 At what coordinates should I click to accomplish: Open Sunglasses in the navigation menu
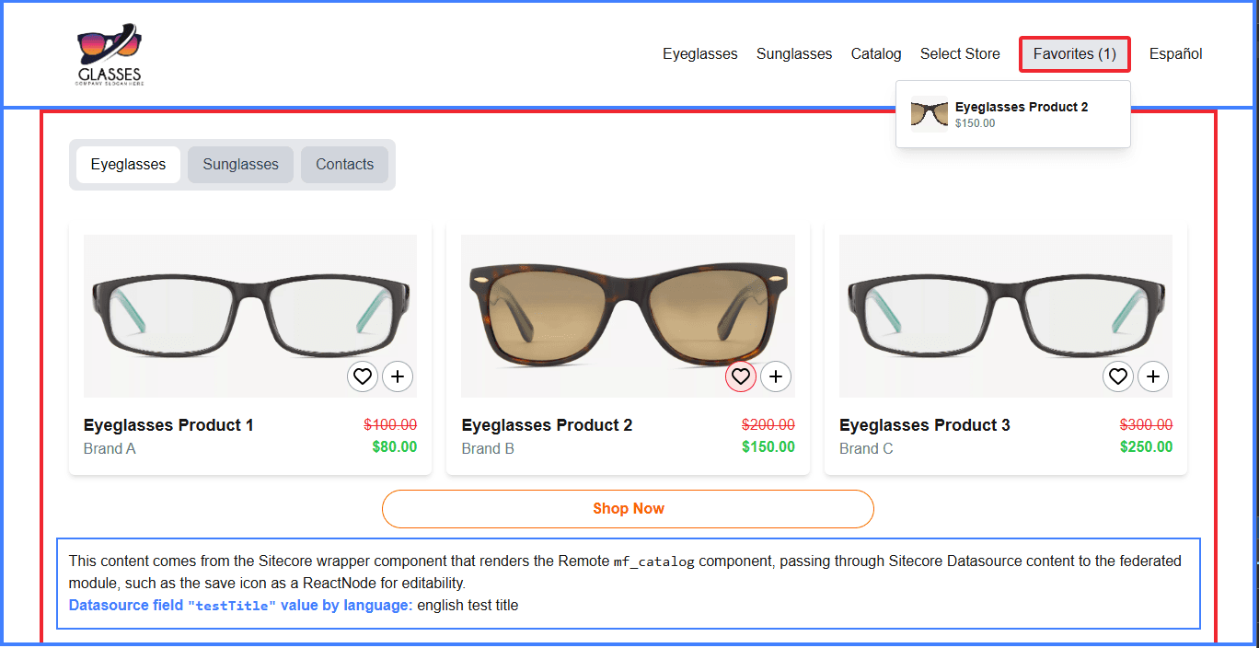point(794,54)
